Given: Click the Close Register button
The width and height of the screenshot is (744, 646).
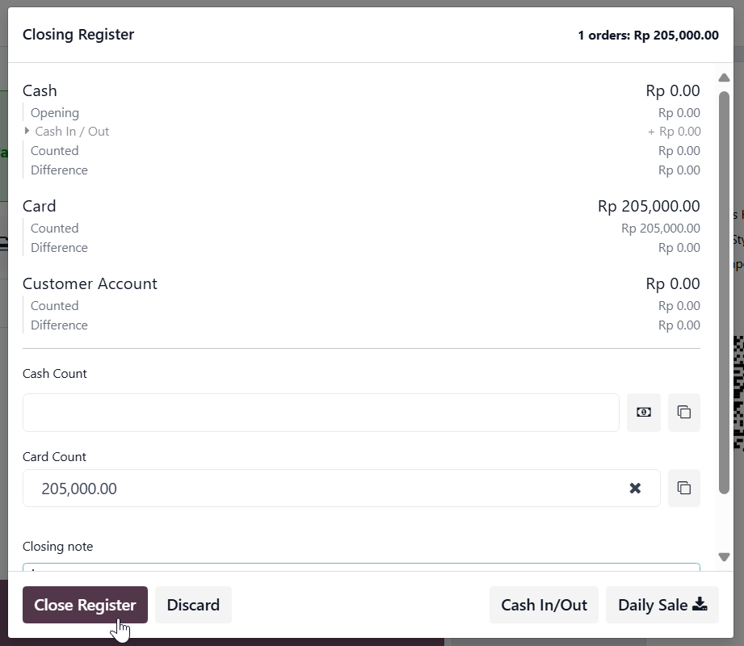Looking at the screenshot, I should (x=85, y=605).
